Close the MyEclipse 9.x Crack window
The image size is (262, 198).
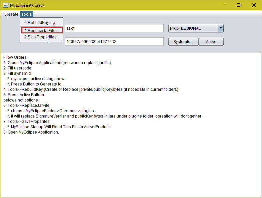[x=254, y=5]
